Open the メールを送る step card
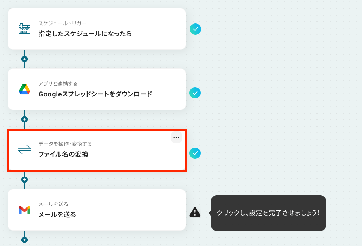Image resolution: width=362 pixels, height=246 pixels. coord(97,210)
